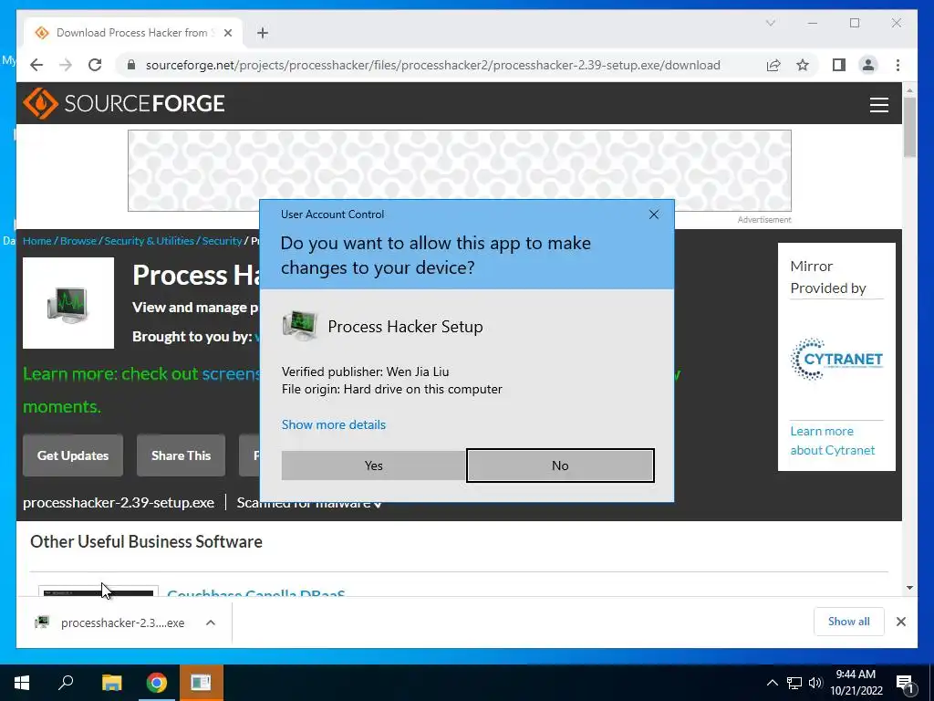The width and height of the screenshot is (934, 701).
Task: Click the Process Hacker project thumbnail
Action: click(68, 303)
